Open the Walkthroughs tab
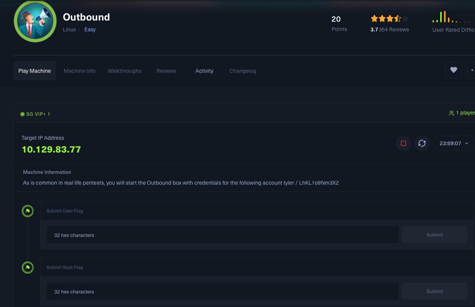475x307 pixels. 125,71
